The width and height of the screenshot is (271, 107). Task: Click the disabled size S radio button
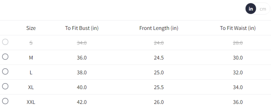pos(5,42)
